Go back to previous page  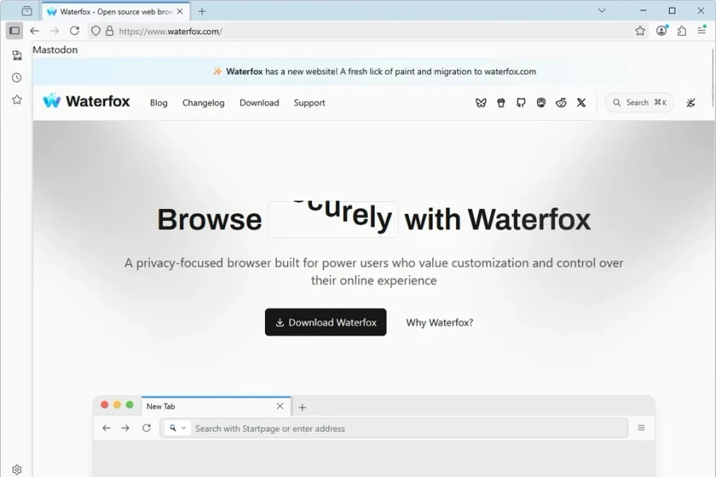(x=35, y=31)
